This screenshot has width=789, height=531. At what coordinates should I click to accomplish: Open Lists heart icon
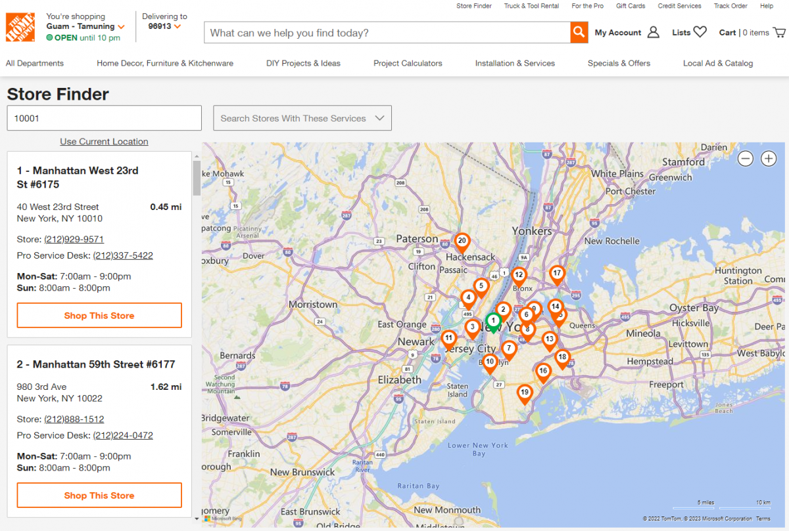pos(700,32)
